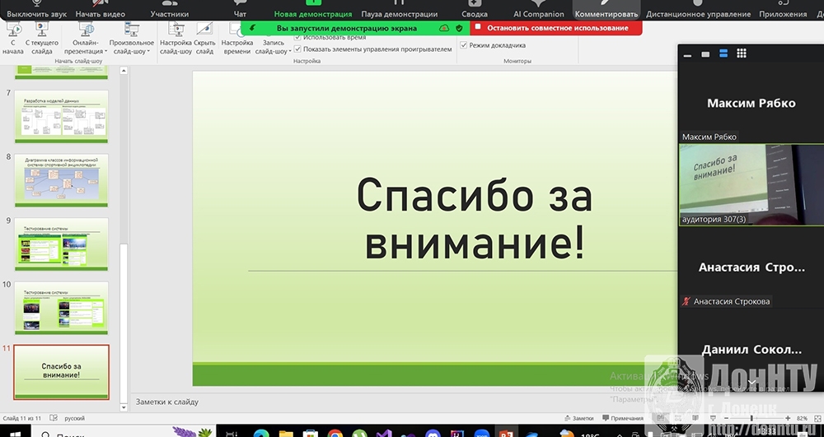Viewport: 824px width, 437px height.
Task: Start slideshow С текущего слайда
Action: (x=41, y=39)
